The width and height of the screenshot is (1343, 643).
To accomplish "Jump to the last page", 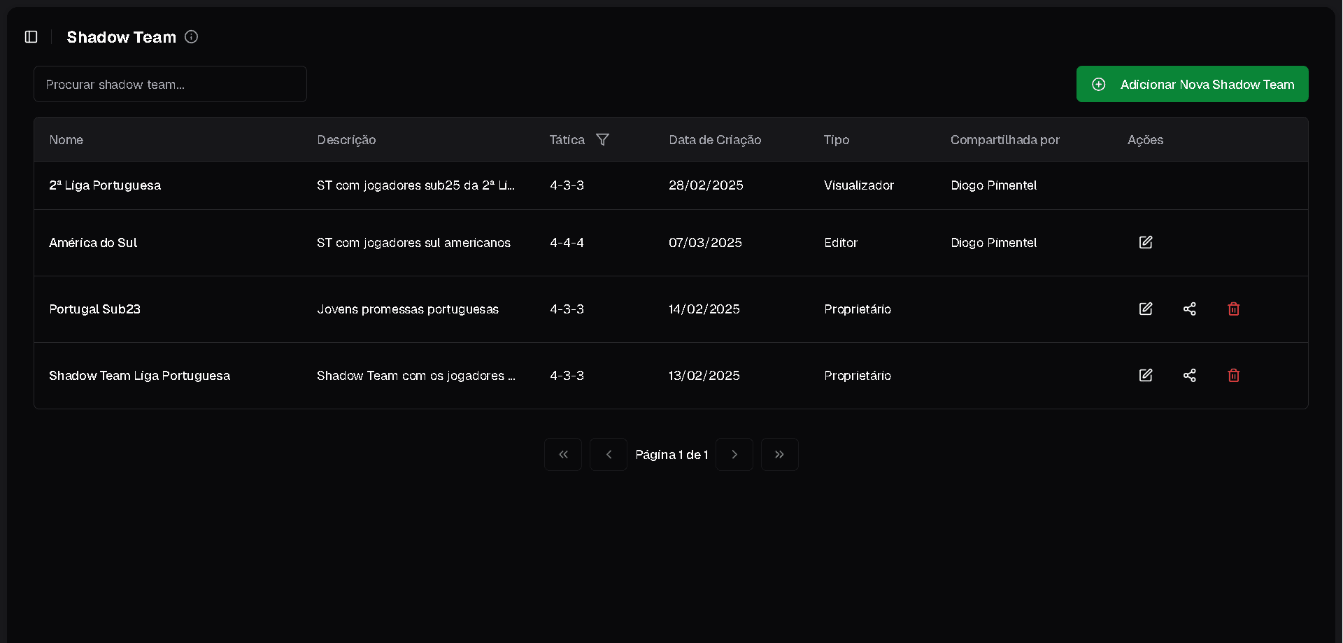I will 779,455.
